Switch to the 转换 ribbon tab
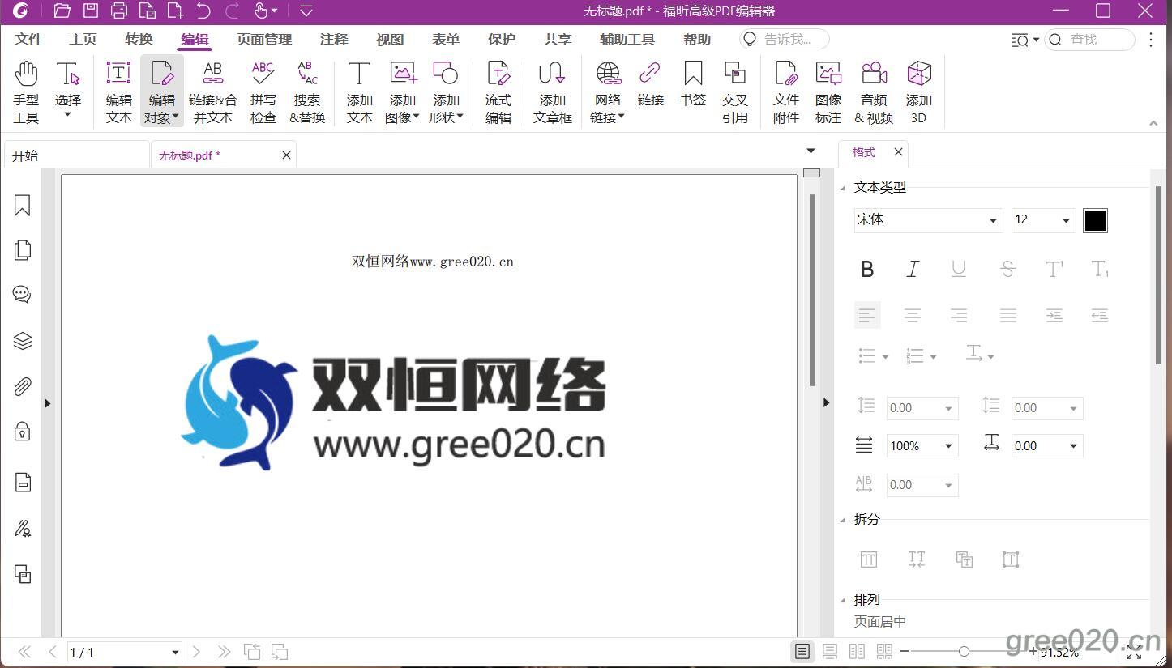The height and width of the screenshot is (668, 1172). coord(139,39)
